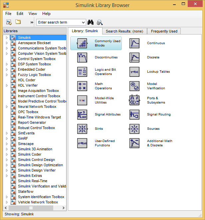
Task: Open the search term dropdown arrow
Action: point(83,22)
